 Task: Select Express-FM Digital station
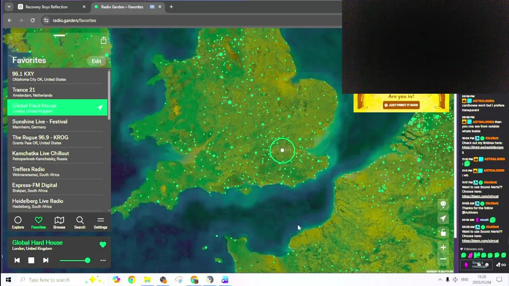57,187
